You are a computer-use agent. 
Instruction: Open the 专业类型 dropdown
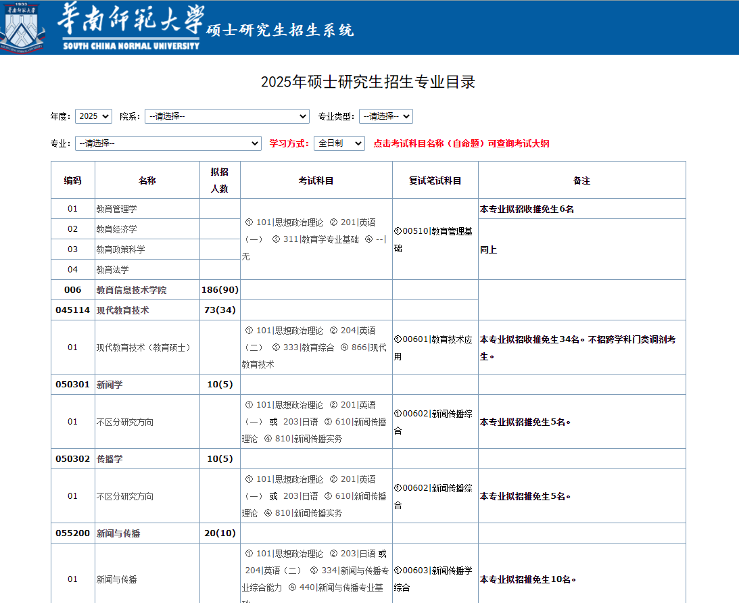coord(385,116)
